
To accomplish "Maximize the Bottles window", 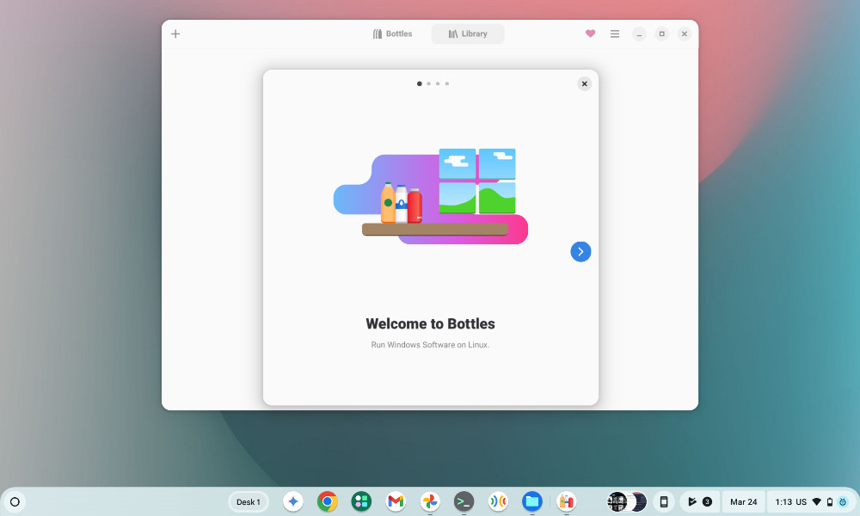I will (x=662, y=34).
